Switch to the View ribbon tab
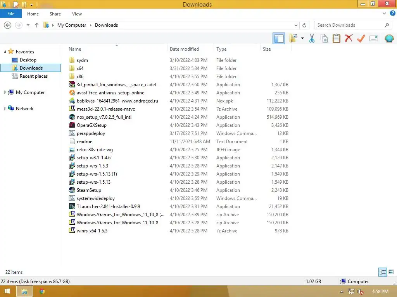This screenshot has height=297, width=397. [x=77, y=14]
